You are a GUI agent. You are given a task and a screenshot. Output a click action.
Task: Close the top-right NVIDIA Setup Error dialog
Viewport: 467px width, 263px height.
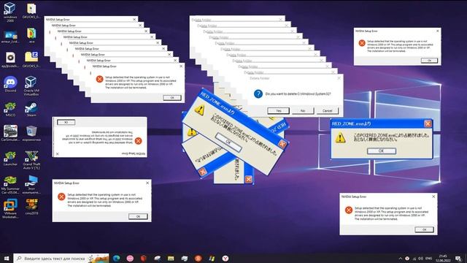(438, 31)
